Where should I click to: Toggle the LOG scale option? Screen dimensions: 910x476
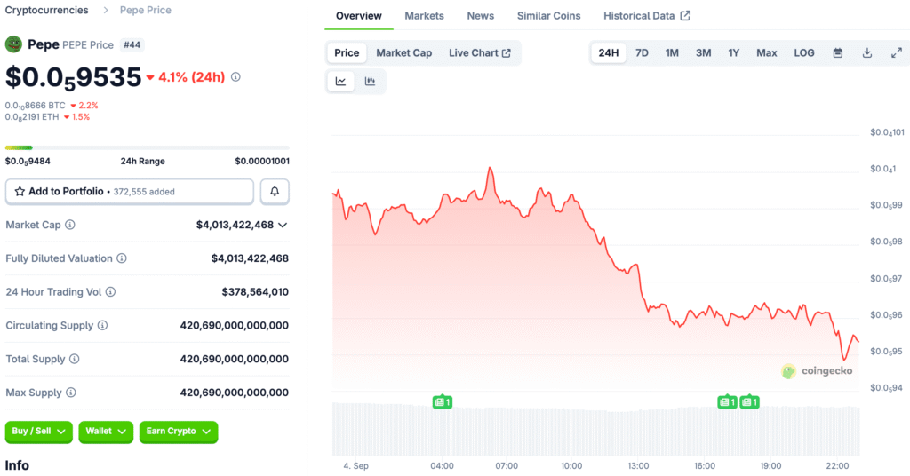803,52
